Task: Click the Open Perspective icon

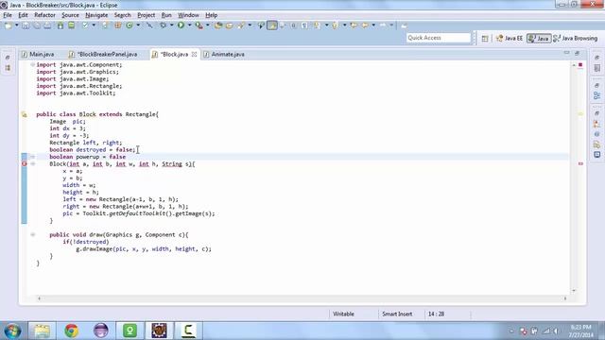Action: coord(485,38)
